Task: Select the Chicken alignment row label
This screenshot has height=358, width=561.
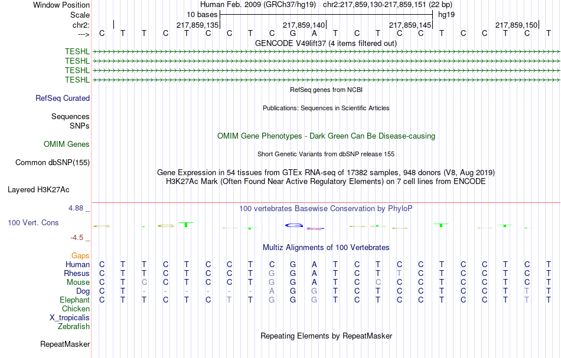Action: pyautogui.click(x=76, y=308)
